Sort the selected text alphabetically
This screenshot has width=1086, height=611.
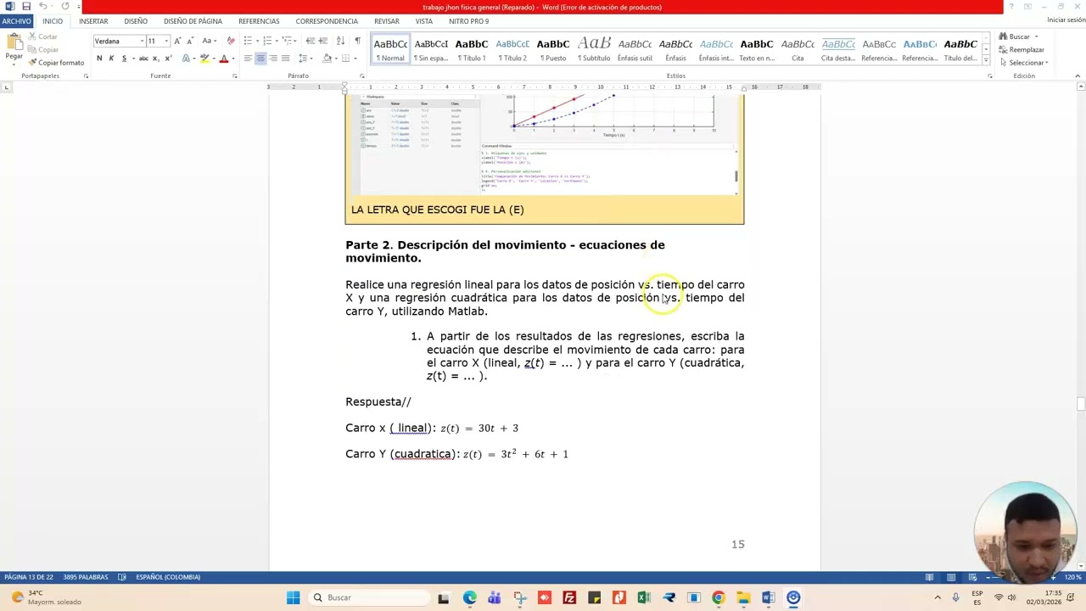pyautogui.click(x=340, y=41)
